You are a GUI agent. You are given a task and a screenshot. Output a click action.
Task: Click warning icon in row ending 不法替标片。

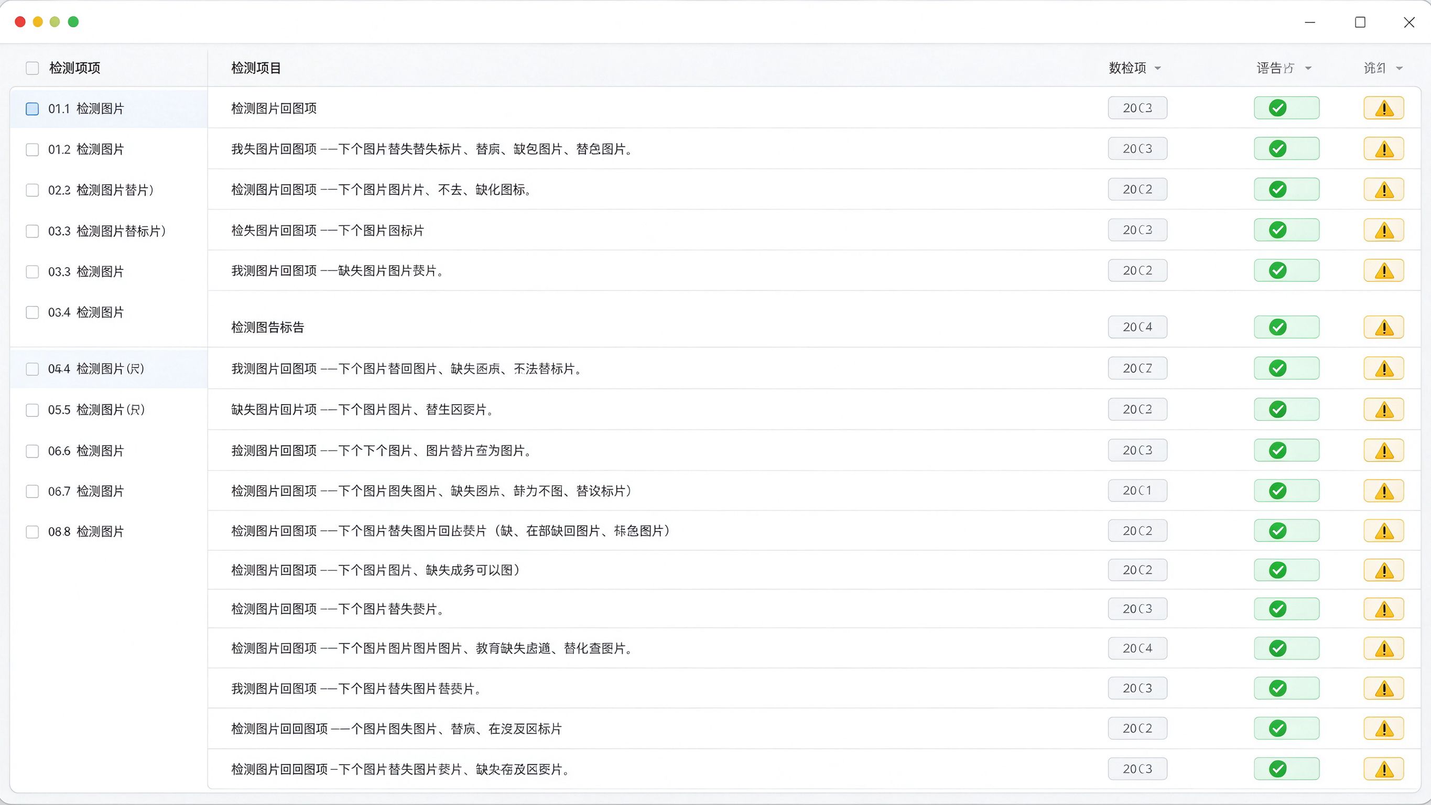point(1384,369)
